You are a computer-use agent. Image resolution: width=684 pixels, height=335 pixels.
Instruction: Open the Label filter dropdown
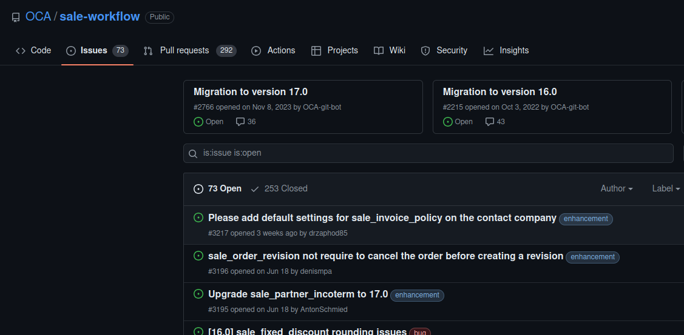tap(666, 188)
